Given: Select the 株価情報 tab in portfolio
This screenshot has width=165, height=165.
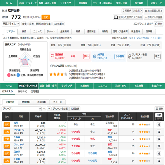Looking at the screenshot, I should (x=42, y=102).
